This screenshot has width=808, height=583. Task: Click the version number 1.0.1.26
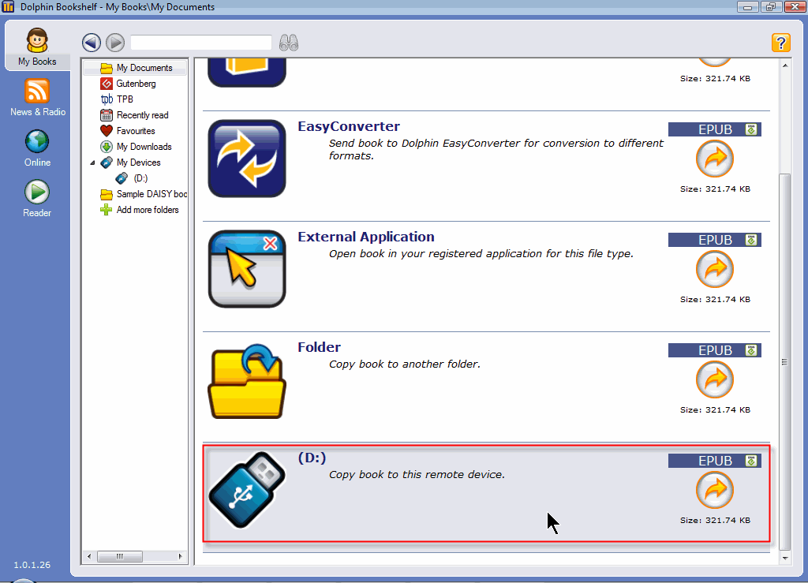point(32,565)
